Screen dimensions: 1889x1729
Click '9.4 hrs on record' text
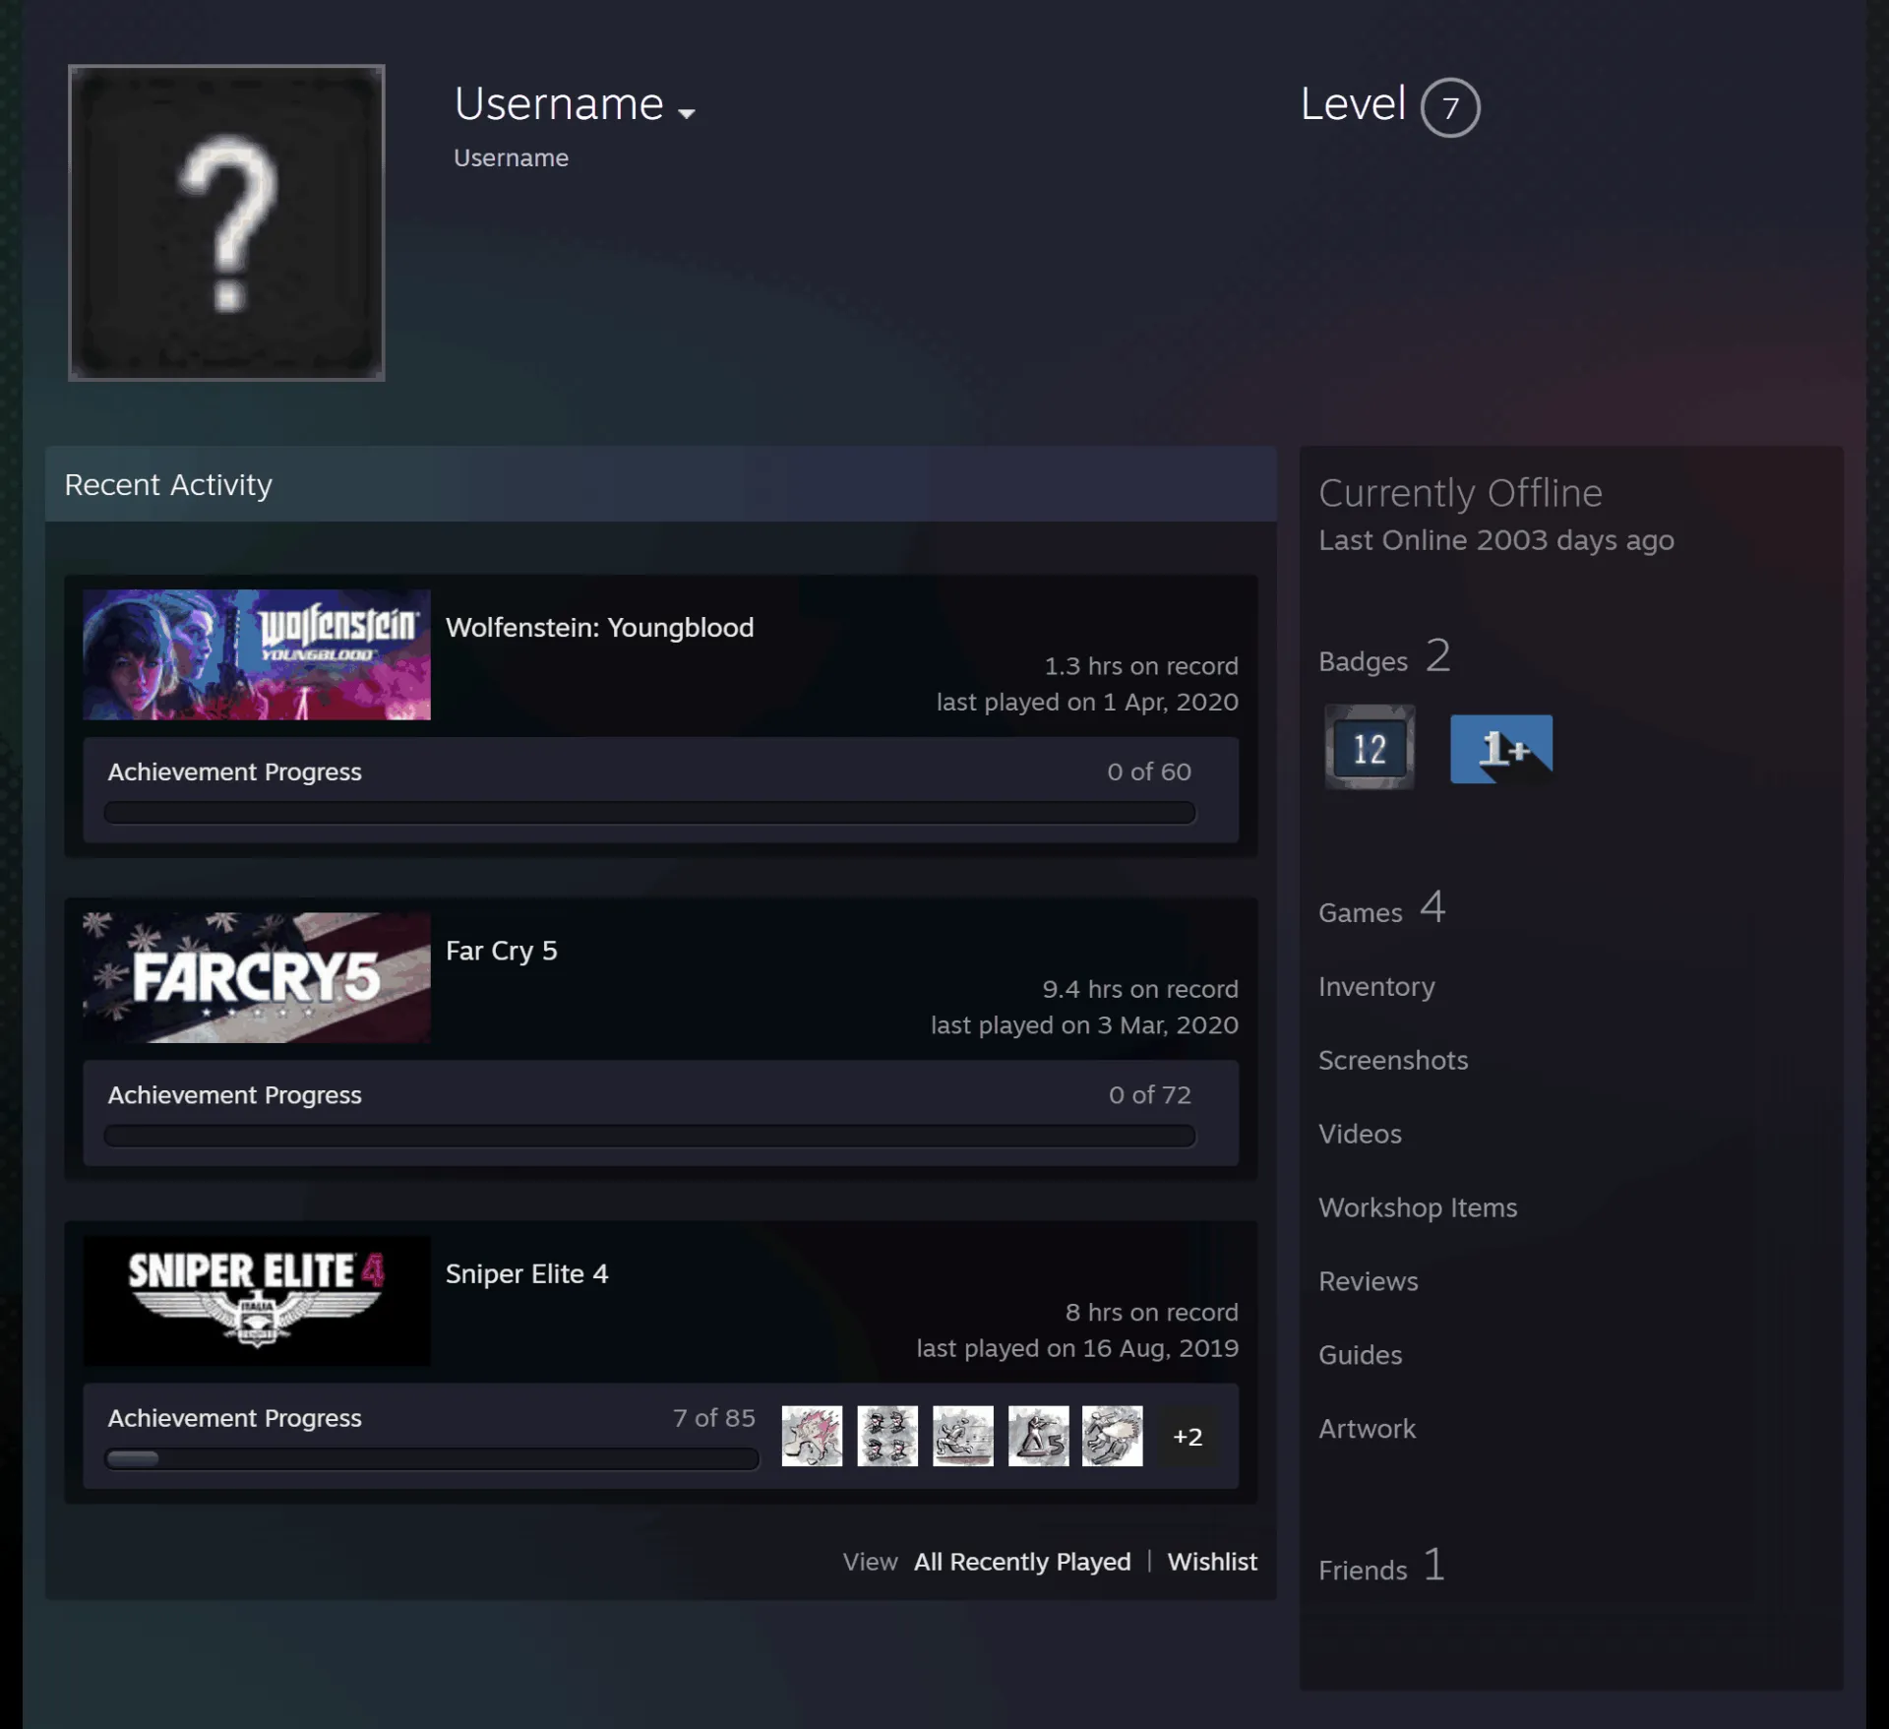click(1140, 989)
